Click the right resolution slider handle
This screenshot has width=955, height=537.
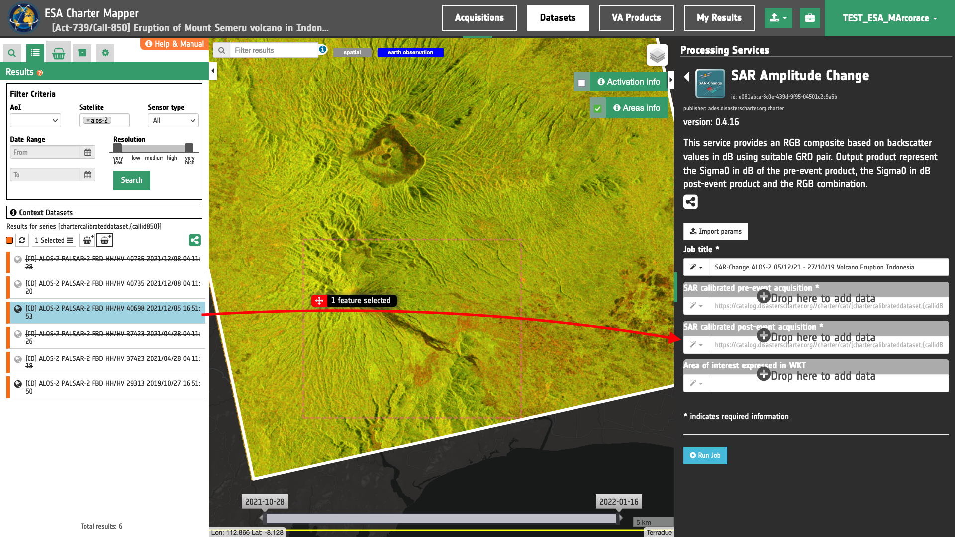189,148
